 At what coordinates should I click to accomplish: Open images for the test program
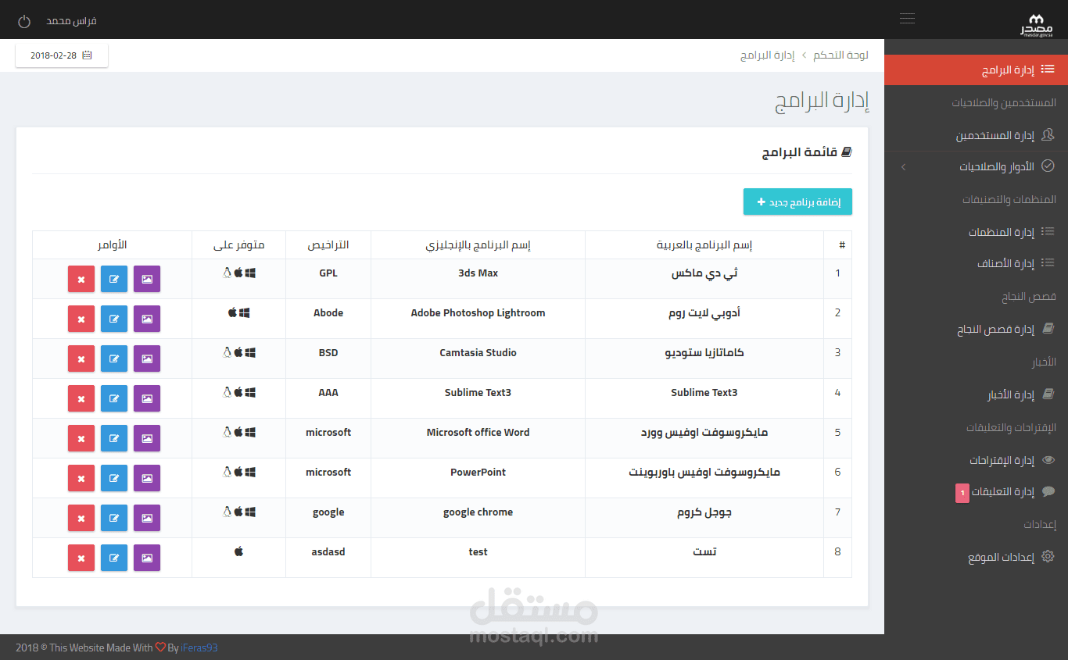(x=147, y=558)
